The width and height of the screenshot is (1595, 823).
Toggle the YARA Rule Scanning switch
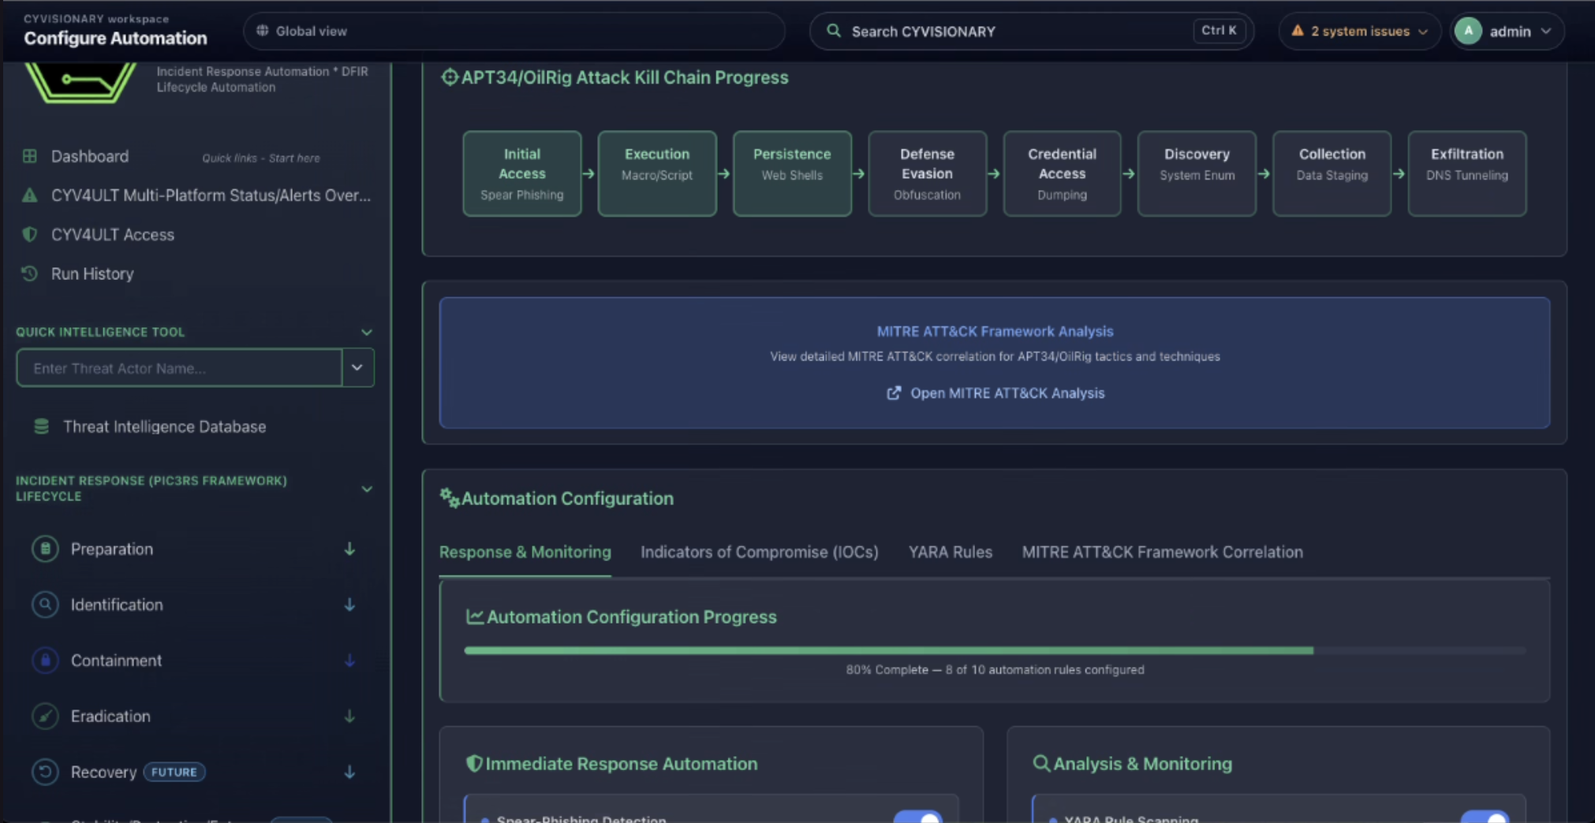pyautogui.click(x=1485, y=817)
